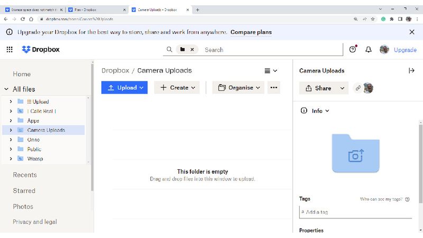Open the Organise dropdown
This screenshot has width=423, height=238.
pyautogui.click(x=238, y=87)
